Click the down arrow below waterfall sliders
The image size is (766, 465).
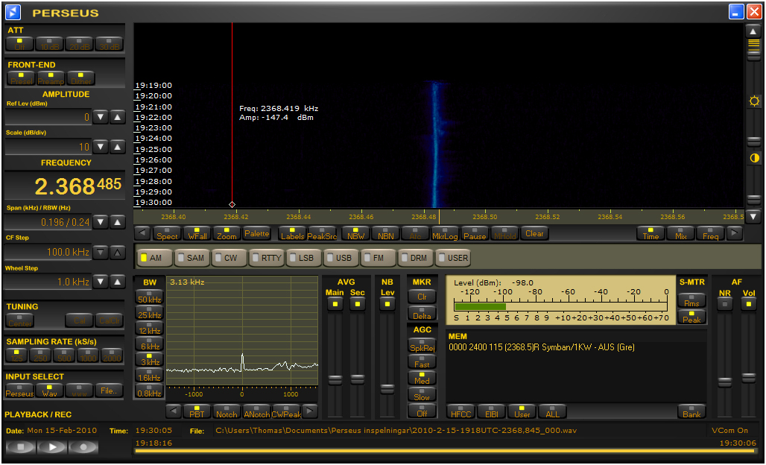tap(753, 216)
